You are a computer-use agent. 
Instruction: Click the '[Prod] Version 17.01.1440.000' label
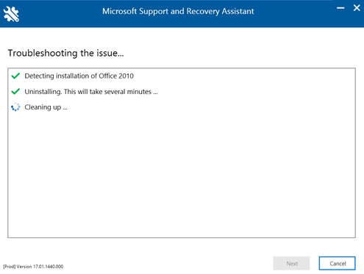click(33, 267)
